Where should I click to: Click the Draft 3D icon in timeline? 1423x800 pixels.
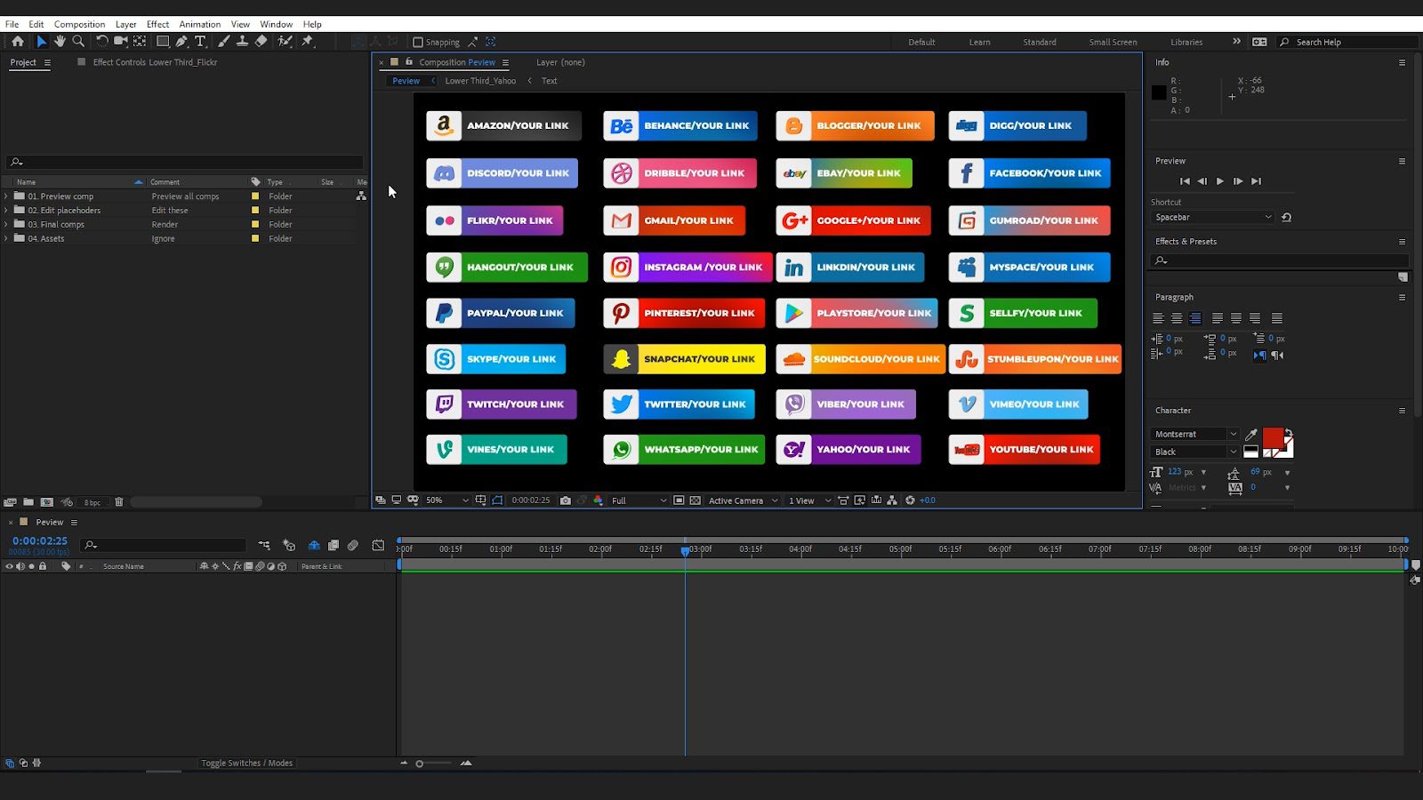[x=289, y=545]
